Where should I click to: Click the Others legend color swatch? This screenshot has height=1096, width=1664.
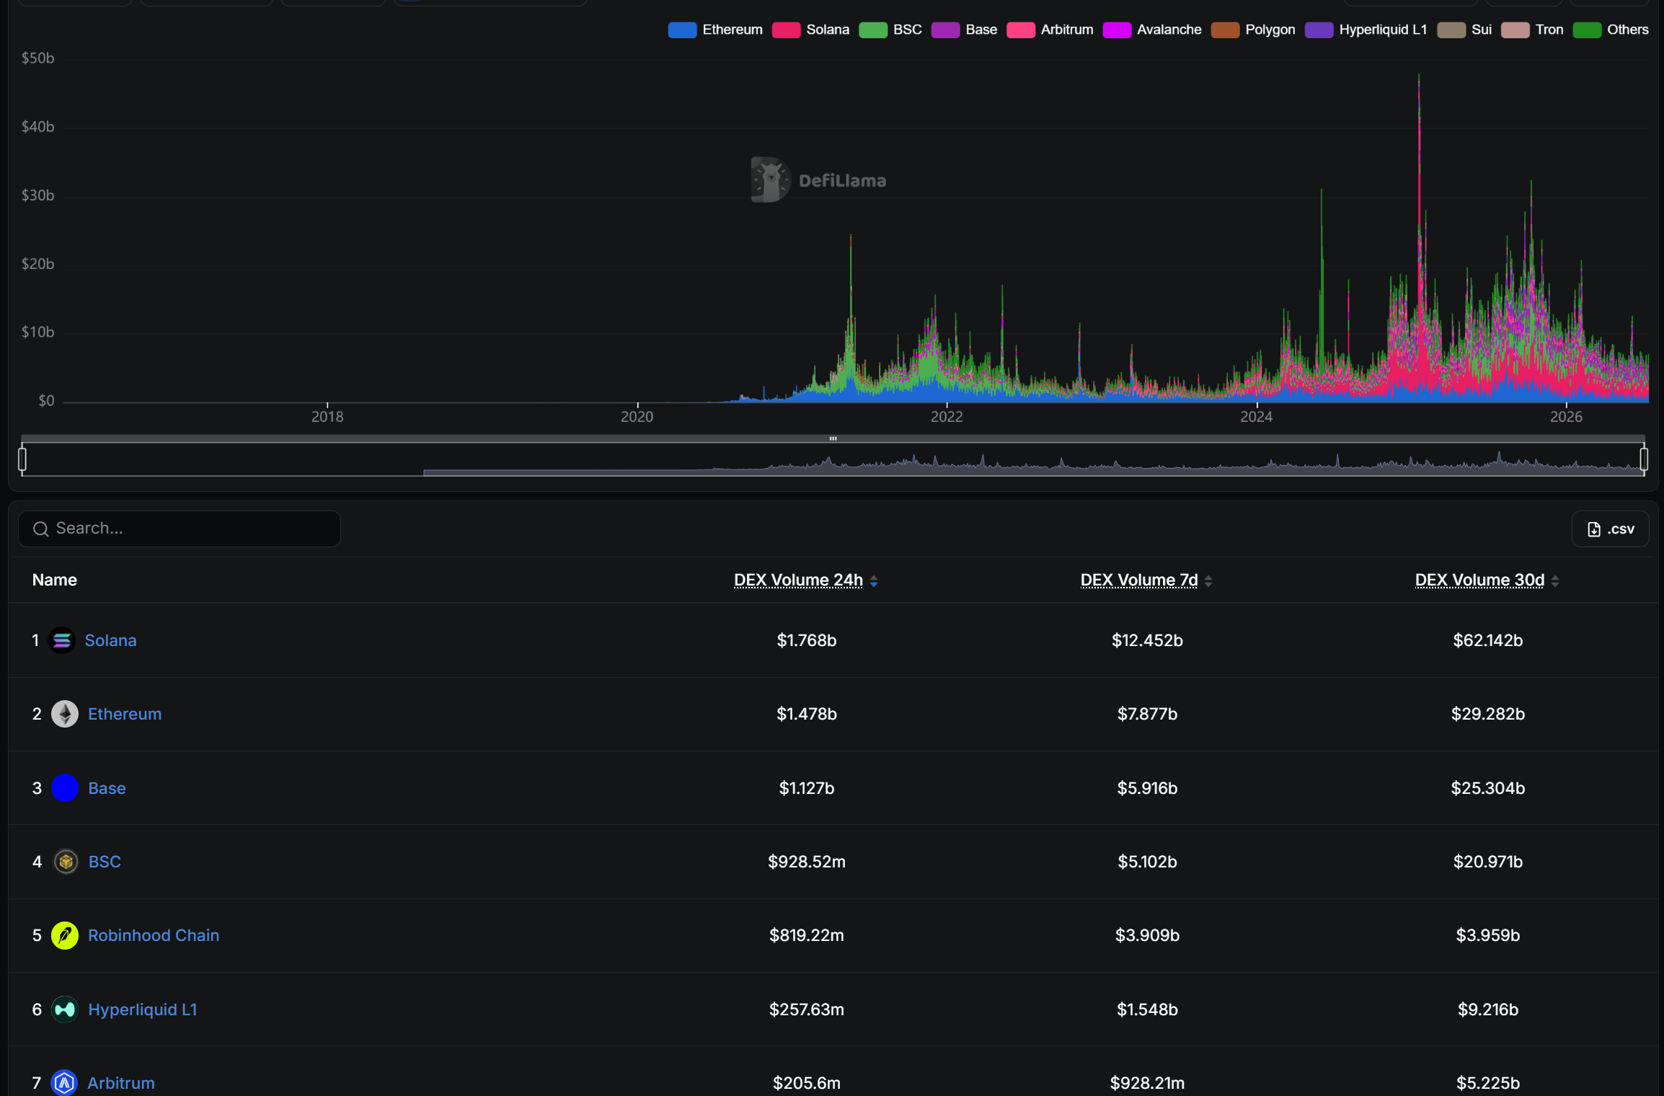(x=1587, y=30)
